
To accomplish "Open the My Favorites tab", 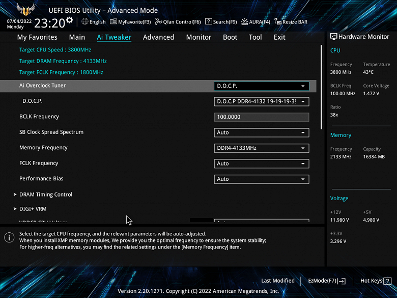I will click(37, 37).
